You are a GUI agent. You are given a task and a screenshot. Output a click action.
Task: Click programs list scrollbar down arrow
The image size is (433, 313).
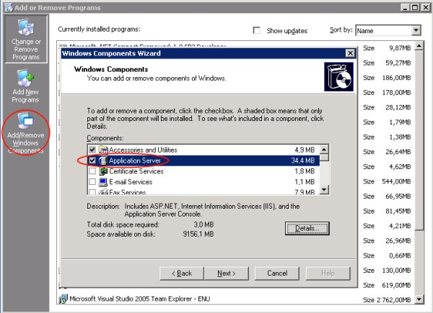coord(419,299)
